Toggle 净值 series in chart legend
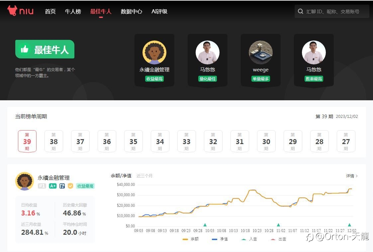The width and height of the screenshot is (373, 252). pos(220,239)
